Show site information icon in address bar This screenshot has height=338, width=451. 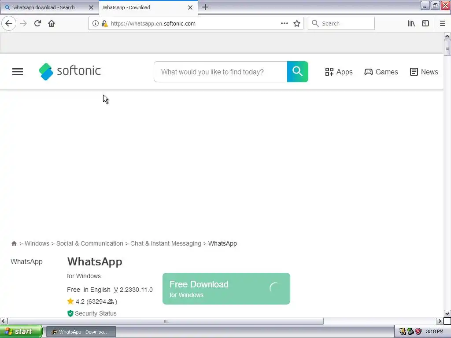pyautogui.click(x=95, y=24)
